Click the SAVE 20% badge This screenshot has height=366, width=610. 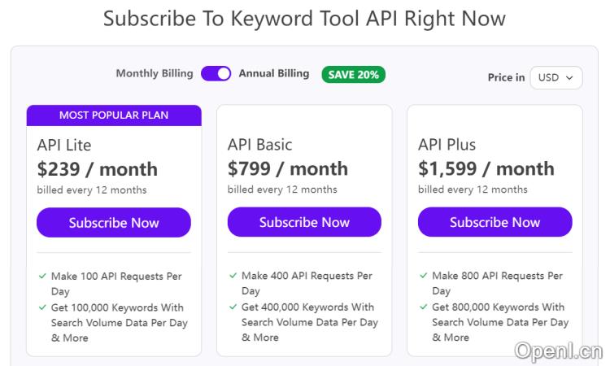pyautogui.click(x=353, y=75)
